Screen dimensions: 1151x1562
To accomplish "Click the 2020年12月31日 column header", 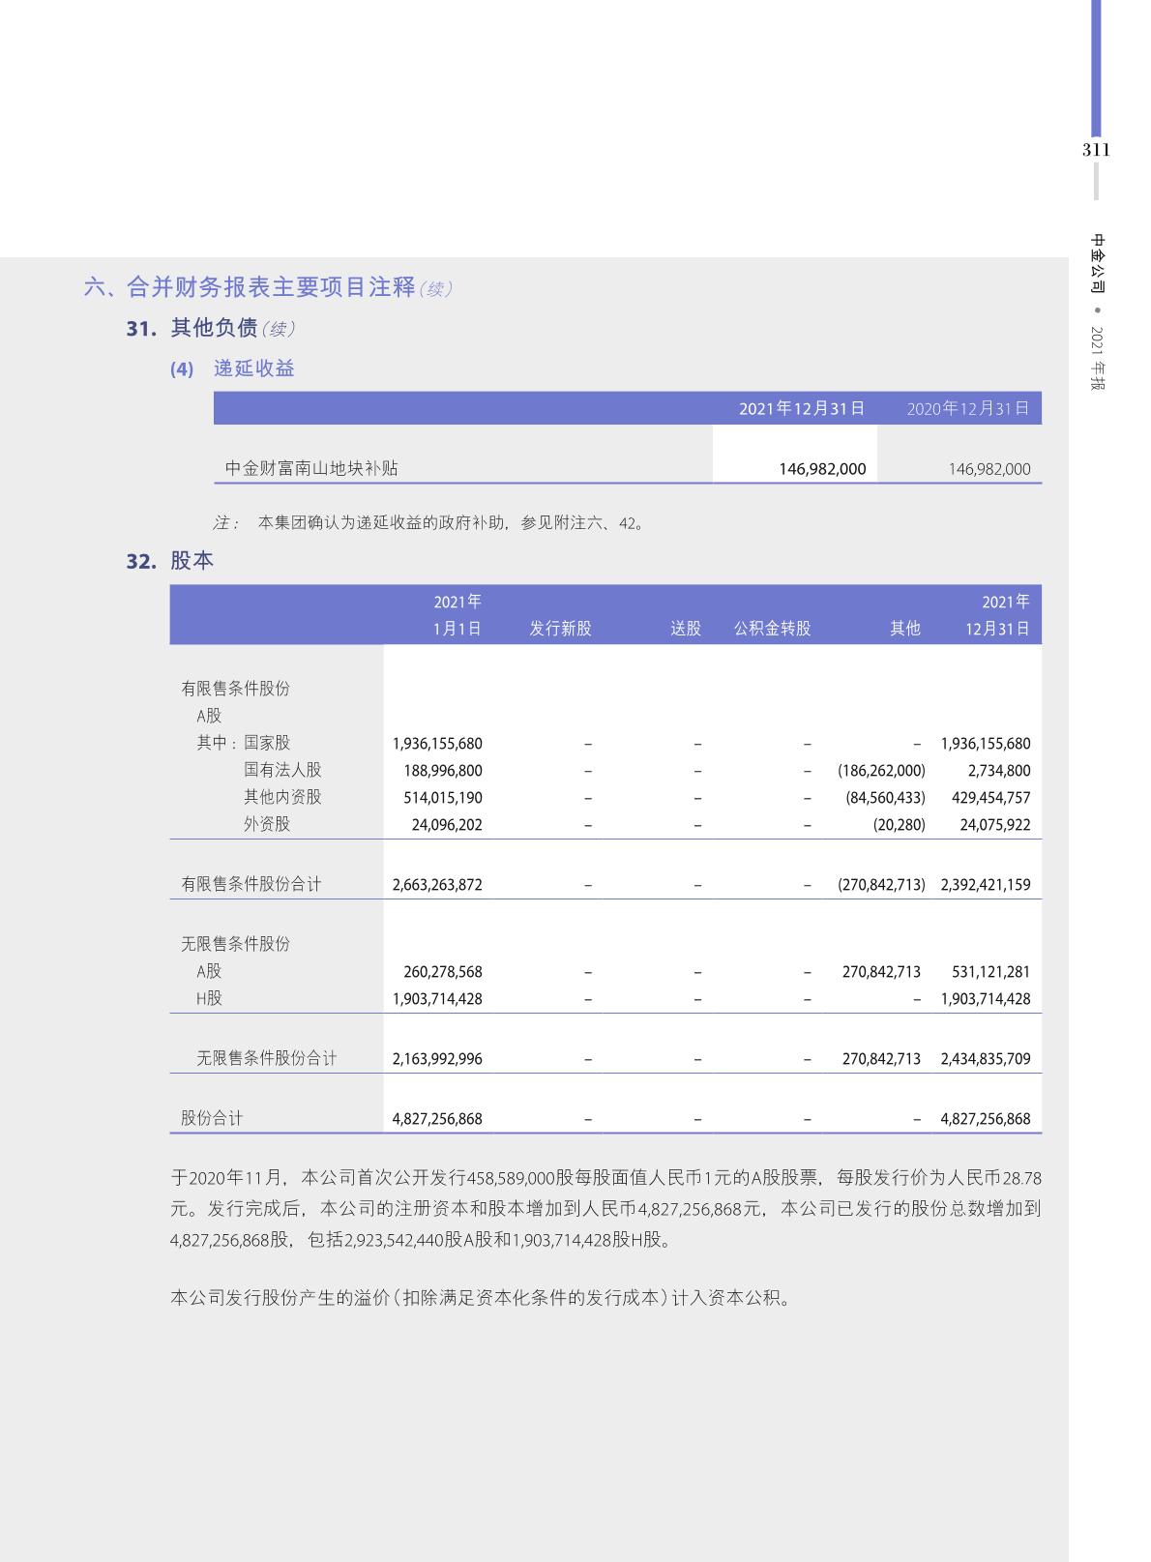I will pos(968,408).
